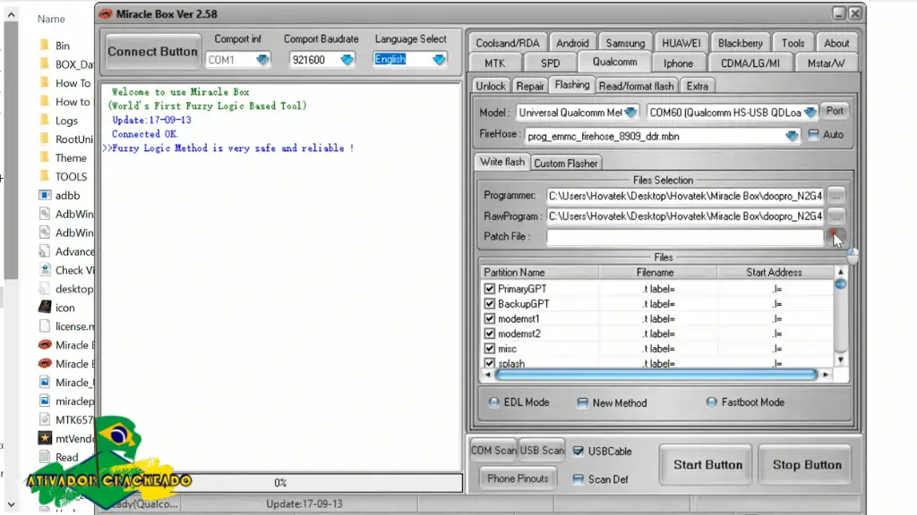Select the Read file icon
This screenshot has width=917, height=515.
45,457
